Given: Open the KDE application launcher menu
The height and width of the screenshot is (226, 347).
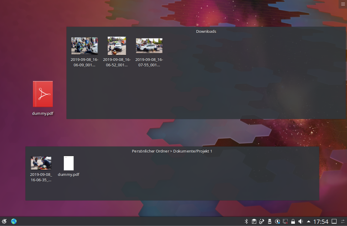Looking at the screenshot, I should [x=4, y=222].
